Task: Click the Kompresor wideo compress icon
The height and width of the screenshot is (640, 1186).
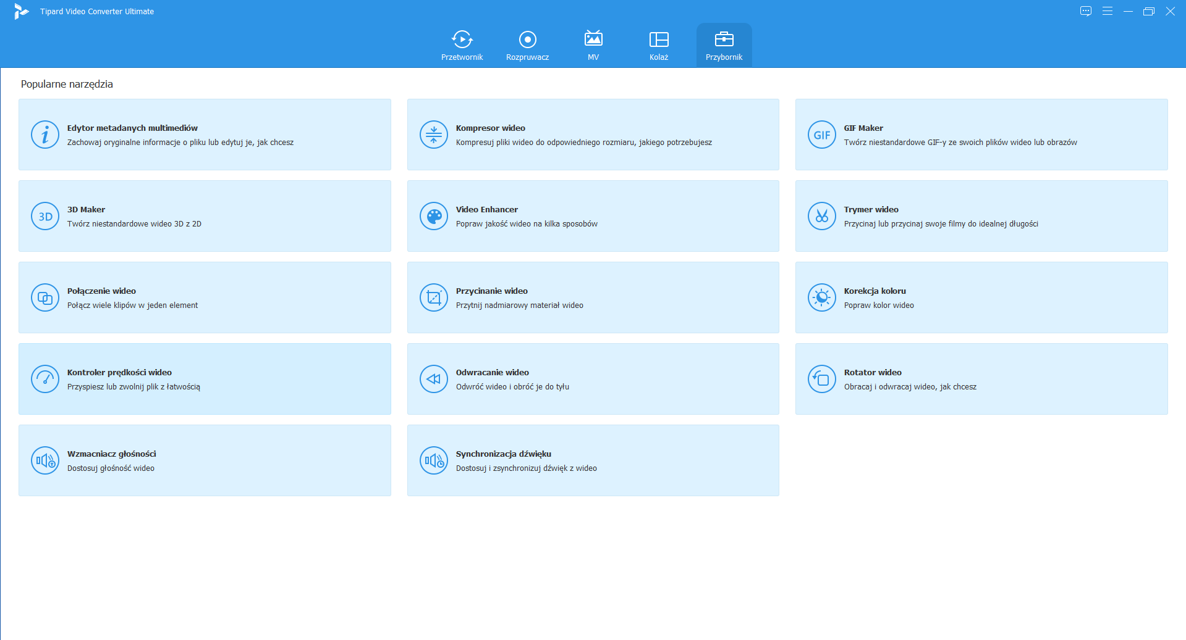Action: coord(434,135)
